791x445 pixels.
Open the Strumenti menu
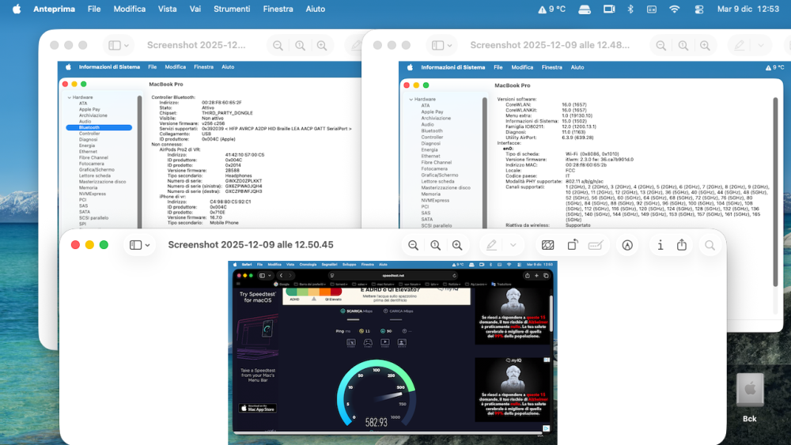click(x=232, y=9)
